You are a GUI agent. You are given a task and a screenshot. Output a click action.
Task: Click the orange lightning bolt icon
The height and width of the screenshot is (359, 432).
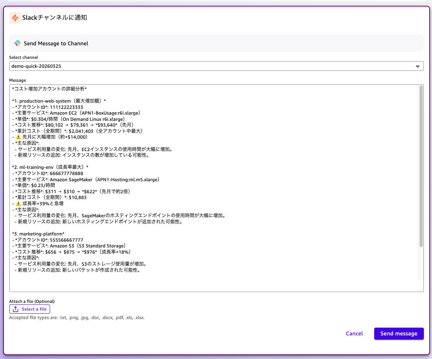[15, 18]
